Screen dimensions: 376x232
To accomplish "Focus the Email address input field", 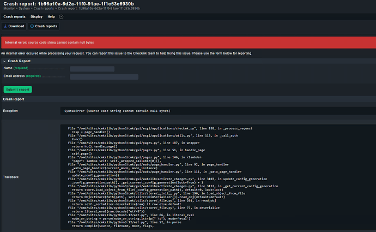I will pyautogui.click(x=92, y=77).
